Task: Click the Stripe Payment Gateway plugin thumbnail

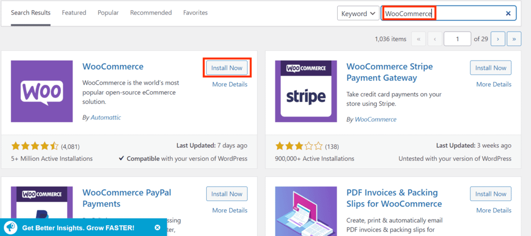Action: (306, 91)
